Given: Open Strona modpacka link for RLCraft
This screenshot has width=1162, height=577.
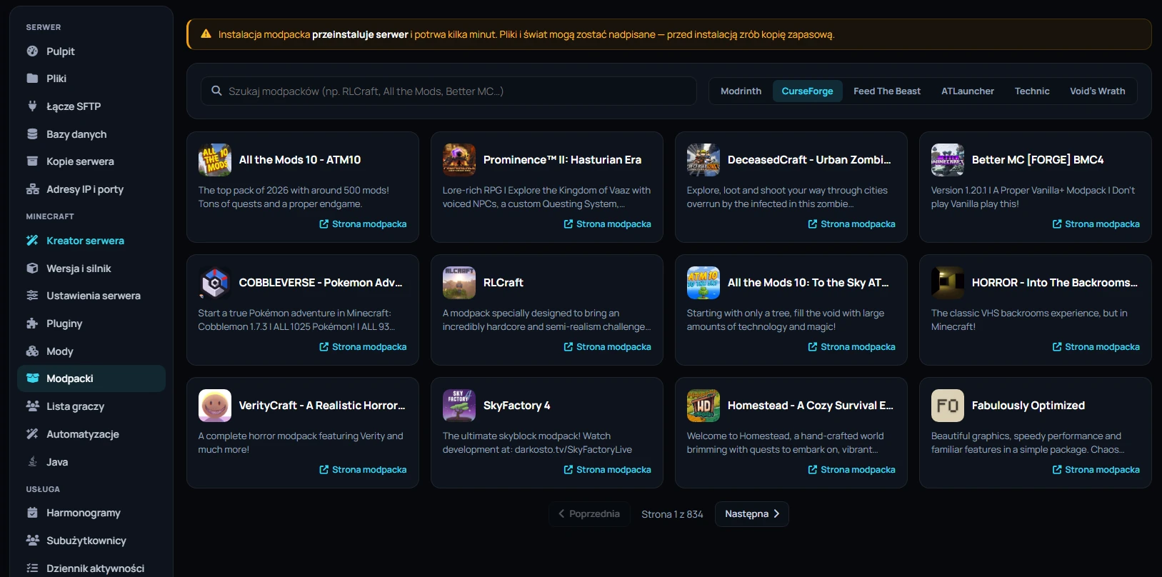Looking at the screenshot, I should point(607,347).
